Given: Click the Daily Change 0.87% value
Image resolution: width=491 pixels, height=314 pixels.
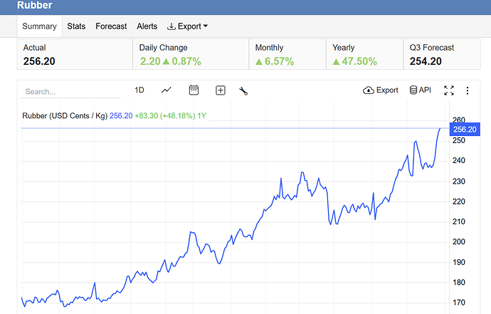Looking at the screenshot, I should (186, 61).
